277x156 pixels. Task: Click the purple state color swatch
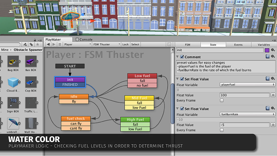tap(267, 50)
